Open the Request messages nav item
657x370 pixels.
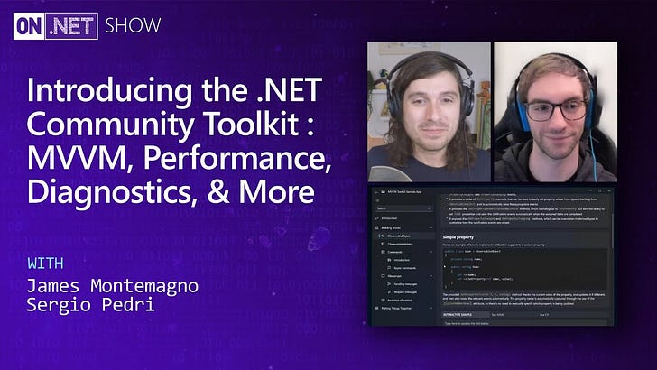pyautogui.click(x=404, y=292)
